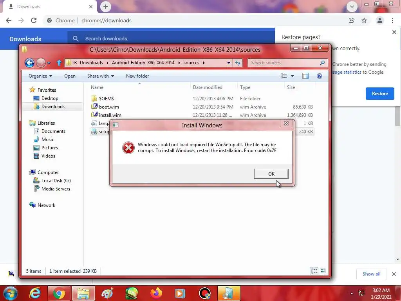Click the usage statistics link
Image resolution: width=401 pixels, height=301 pixels.
tap(347, 72)
